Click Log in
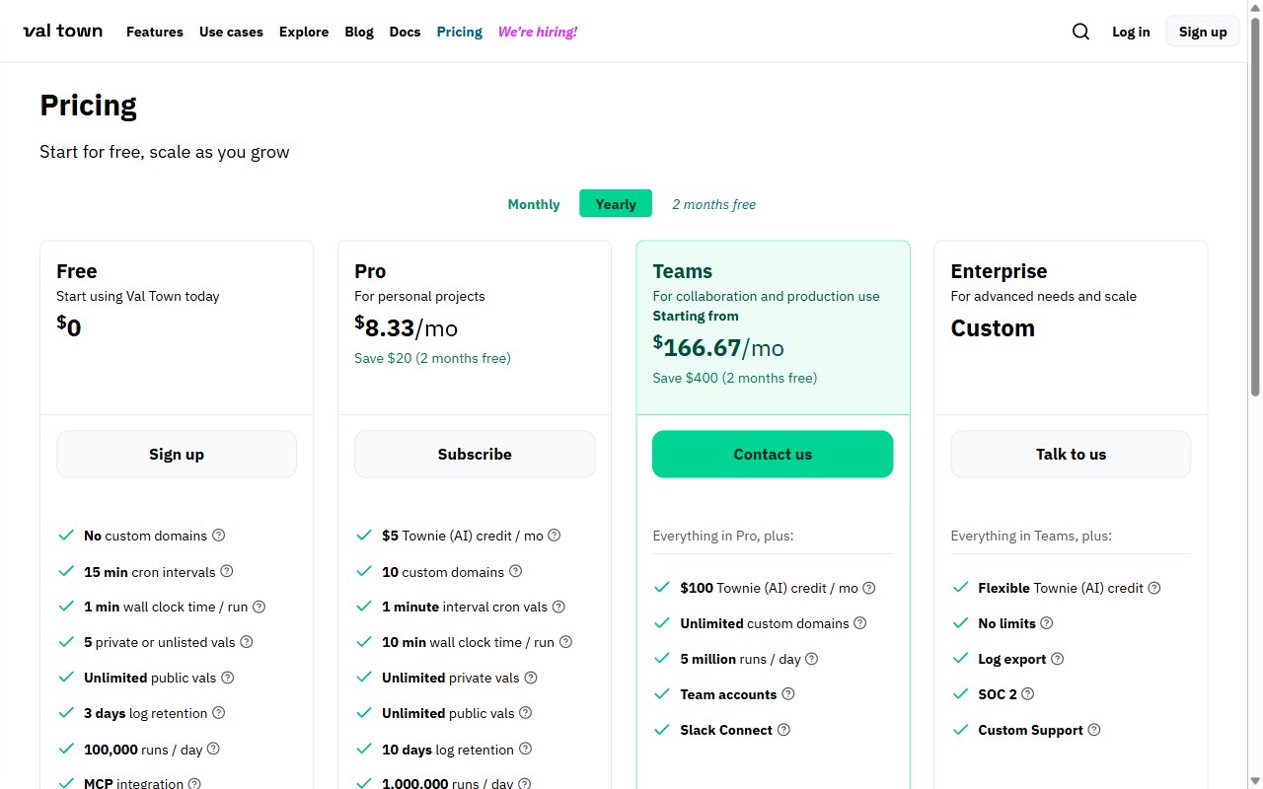Viewport: 1263px width, 789px height. (x=1131, y=32)
